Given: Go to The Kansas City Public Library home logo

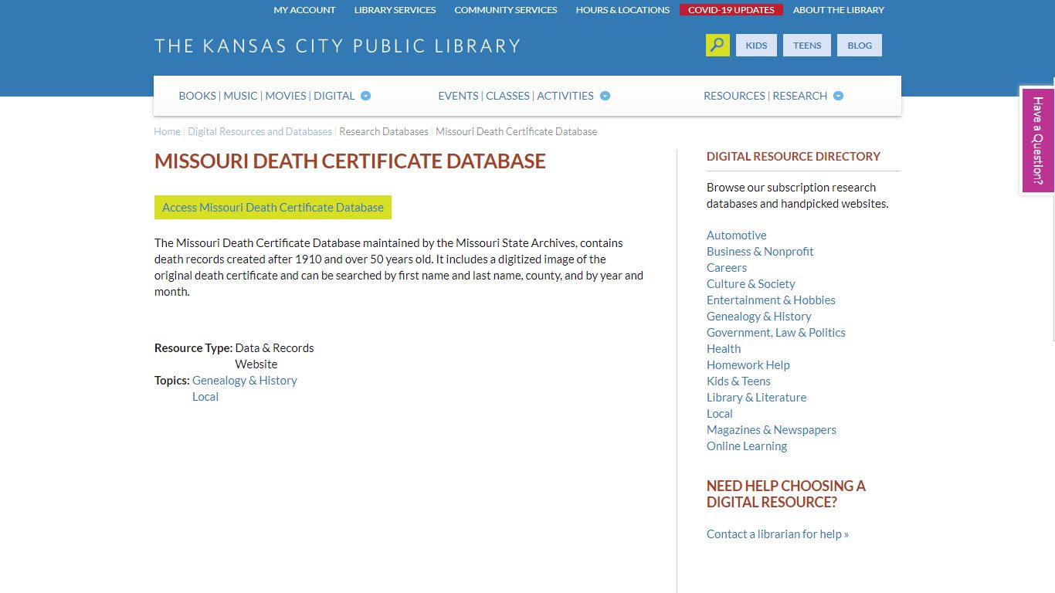Looking at the screenshot, I should pos(338,46).
